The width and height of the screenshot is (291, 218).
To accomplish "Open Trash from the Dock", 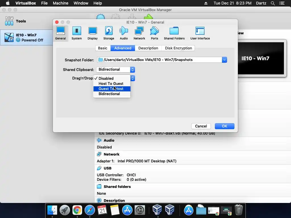I will [x=239, y=210].
